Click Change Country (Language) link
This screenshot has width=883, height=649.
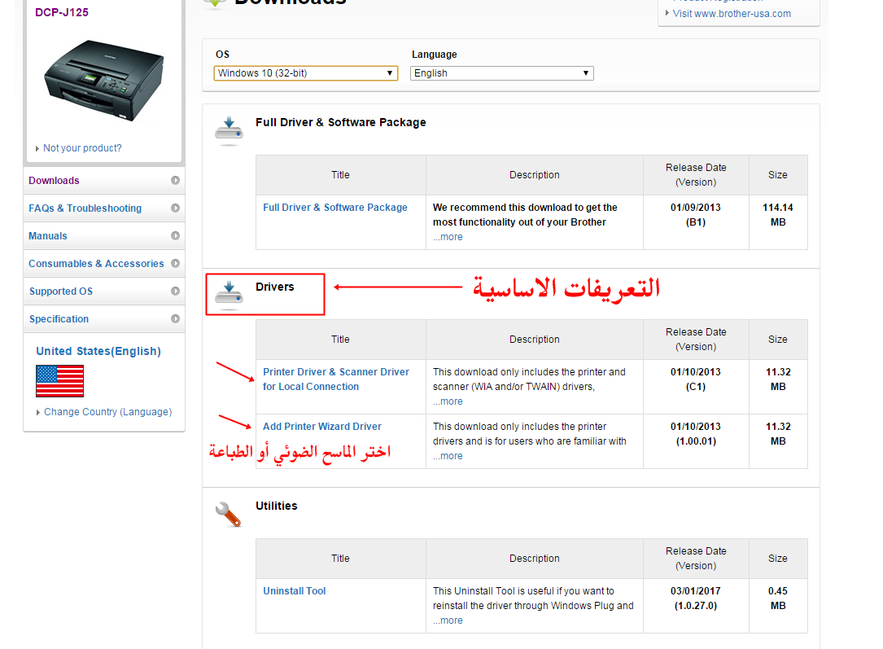[x=107, y=412]
